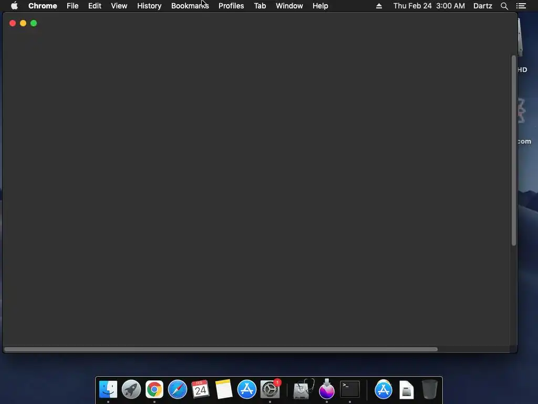Open the Tab menu
The height and width of the screenshot is (404, 538).
(260, 6)
